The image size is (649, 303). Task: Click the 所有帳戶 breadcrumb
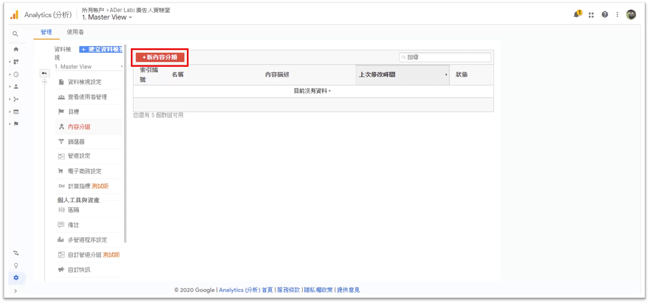click(x=93, y=10)
